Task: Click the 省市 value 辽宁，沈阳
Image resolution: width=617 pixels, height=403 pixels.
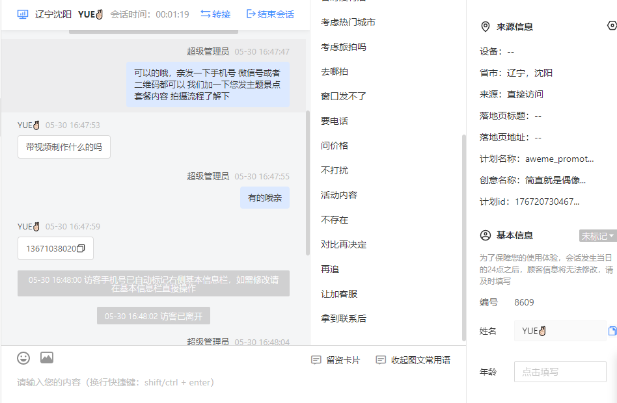Action: point(530,73)
